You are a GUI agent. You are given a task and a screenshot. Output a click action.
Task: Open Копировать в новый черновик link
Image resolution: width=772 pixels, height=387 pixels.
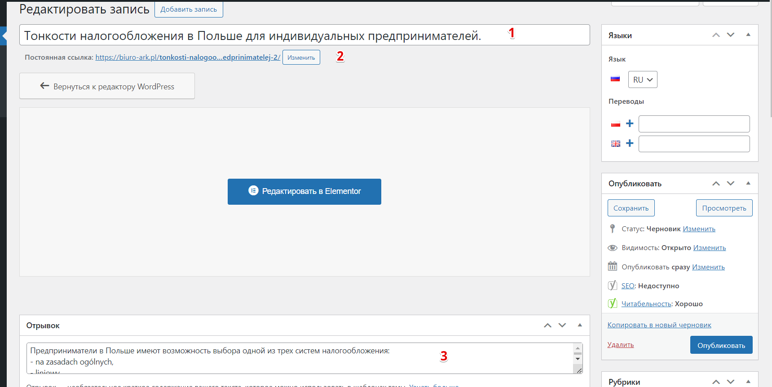[659, 325]
